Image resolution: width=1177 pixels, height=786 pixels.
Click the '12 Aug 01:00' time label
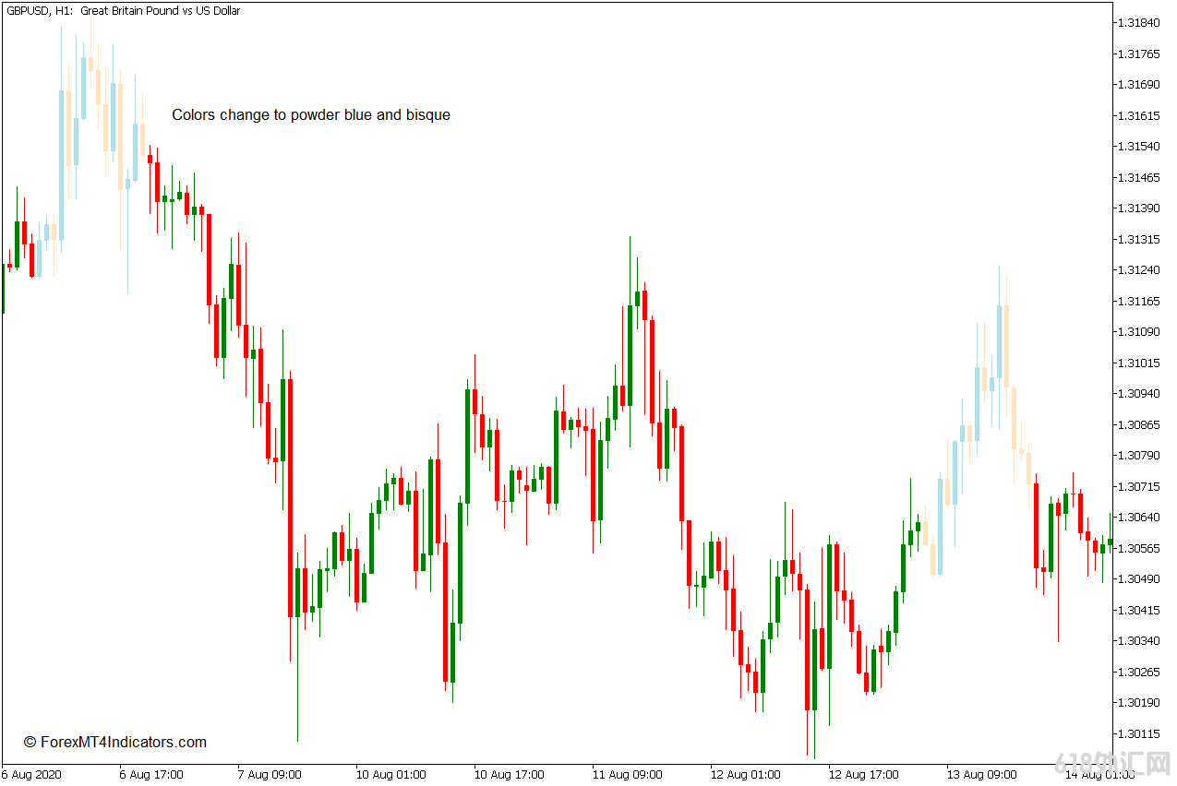click(746, 775)
